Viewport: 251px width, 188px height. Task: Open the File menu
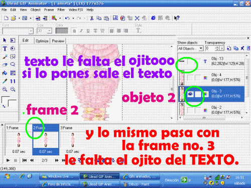click(x=4, y=10)
